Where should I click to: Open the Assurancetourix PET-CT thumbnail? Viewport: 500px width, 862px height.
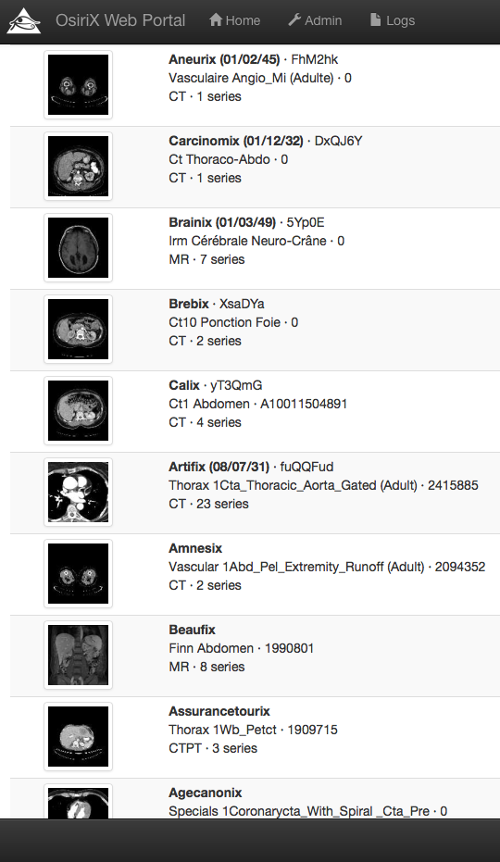tap(78, 736)
